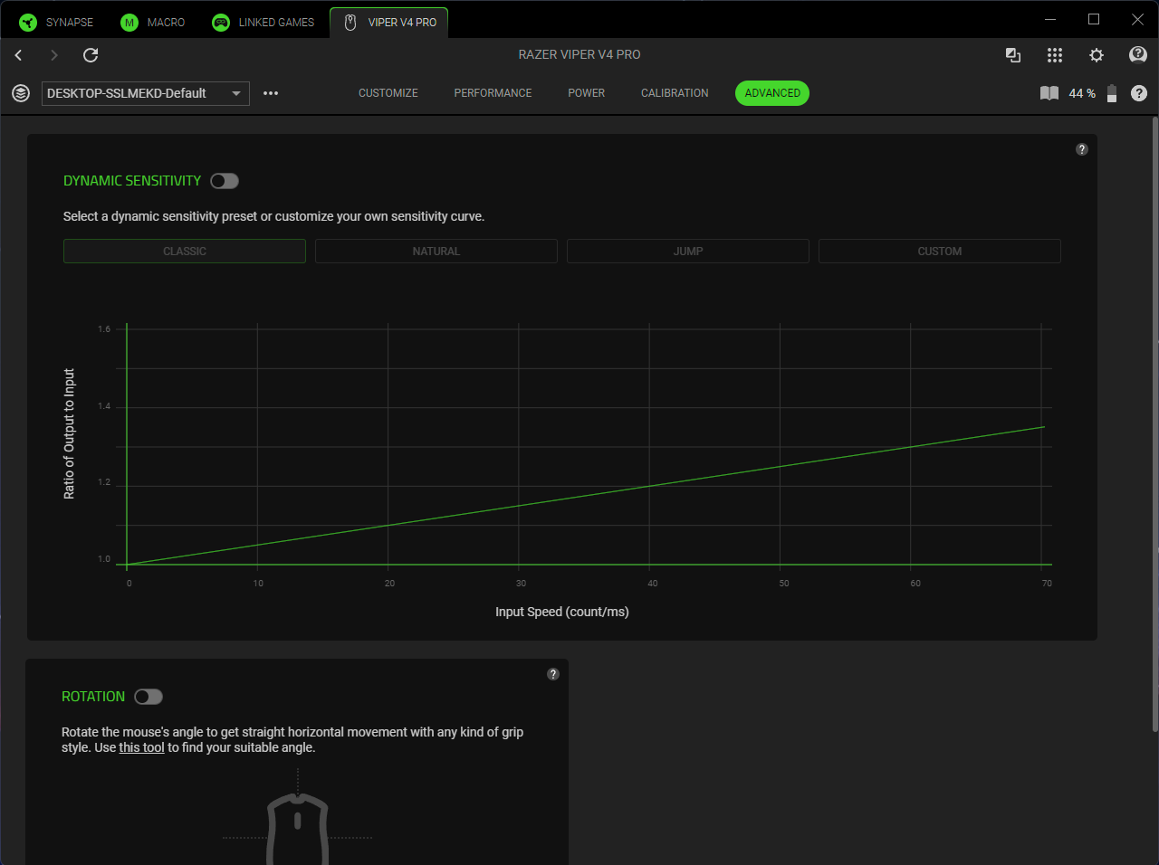Enable the Dynamic Sensitivity switch

[225, 181]
